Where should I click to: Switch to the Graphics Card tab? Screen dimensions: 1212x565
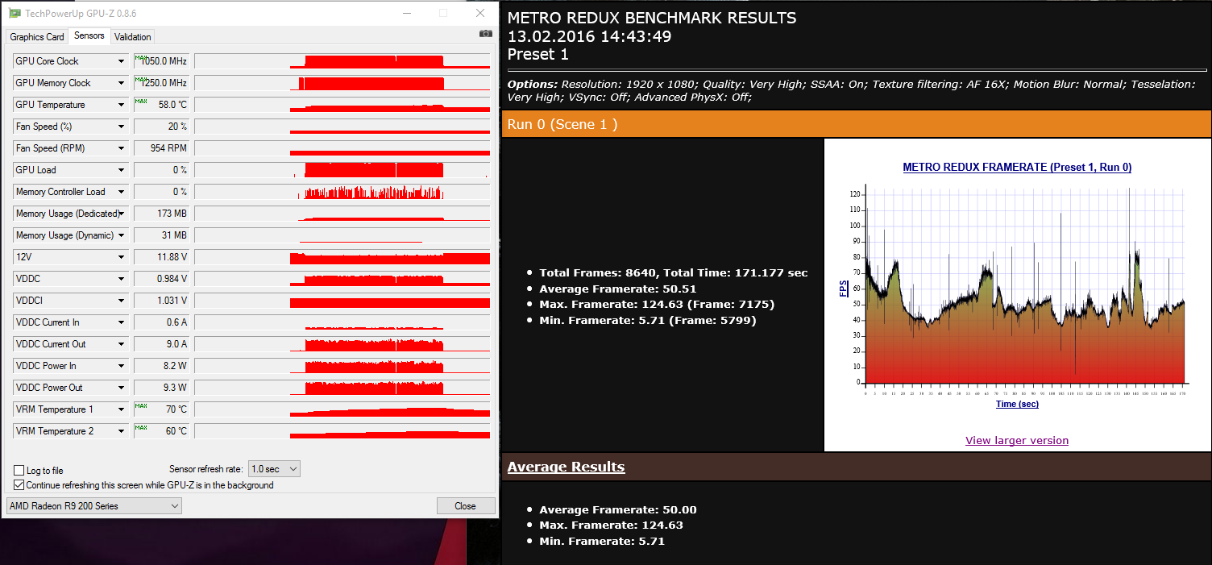[37, 36]
